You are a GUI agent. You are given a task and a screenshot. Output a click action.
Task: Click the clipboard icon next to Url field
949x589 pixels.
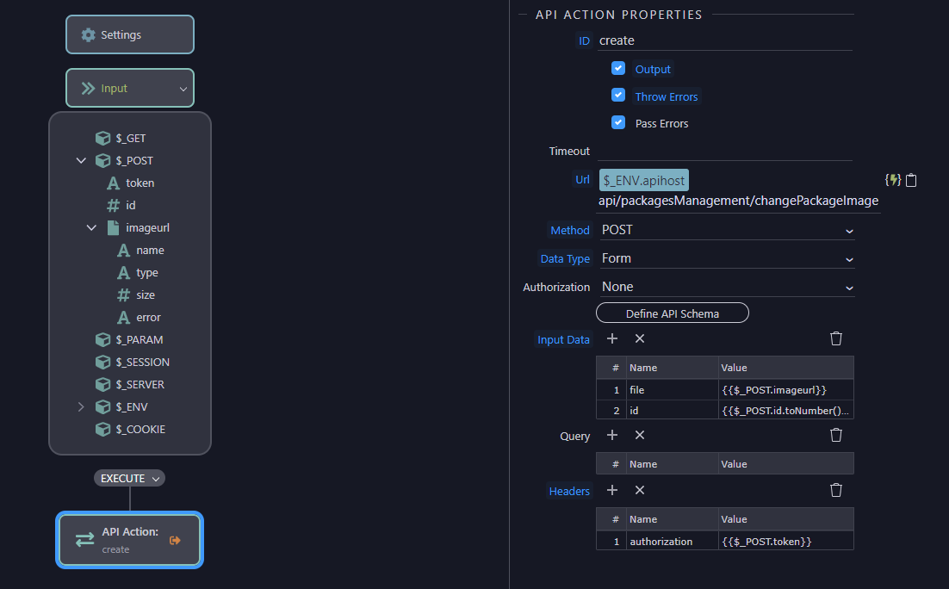pyautogui.click(x=911, y=180)
